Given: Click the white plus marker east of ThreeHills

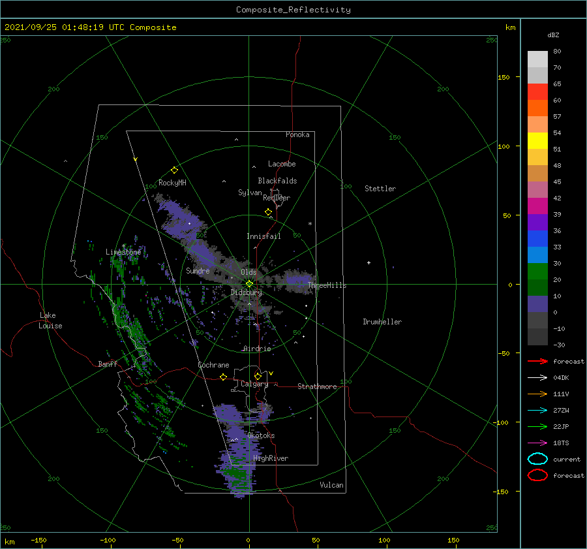Looking at the screenshot, I should 369,262.
